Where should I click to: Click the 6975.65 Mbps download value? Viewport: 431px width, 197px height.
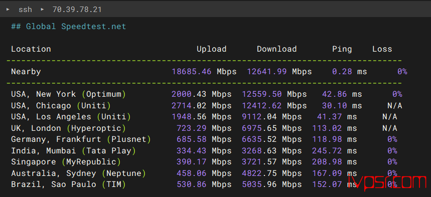(x=272, y=128)
